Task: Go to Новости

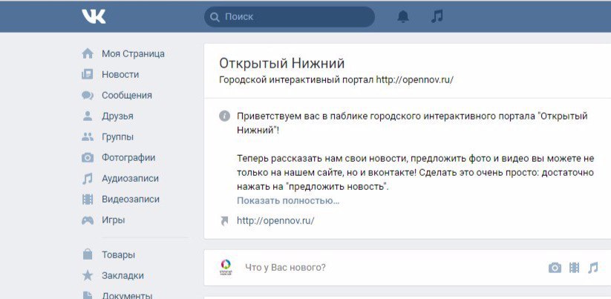Action: coord(120,74)
